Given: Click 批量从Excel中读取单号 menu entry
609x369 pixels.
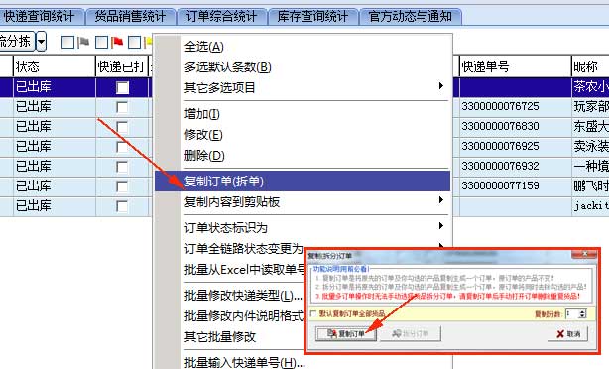Looking at the screenshot, I should [x=245, y=269].
